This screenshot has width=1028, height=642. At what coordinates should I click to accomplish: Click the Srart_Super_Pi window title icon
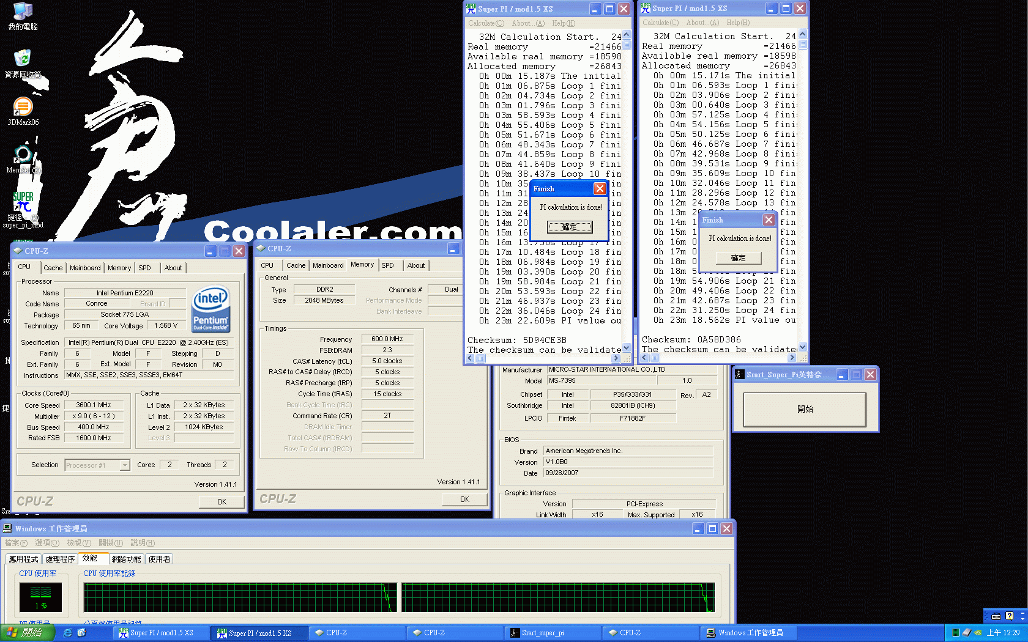point(740,374)
